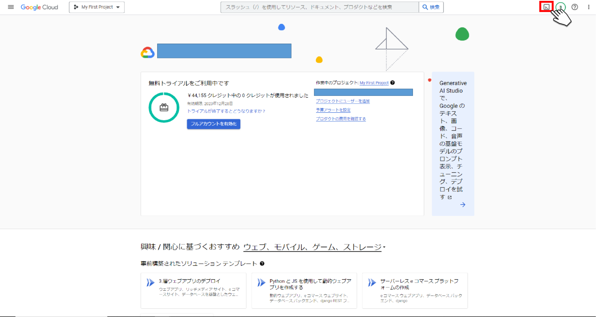Open プロジェクトにユーザーを追加 link
596x317 pixels.
(x=343, y=101)
